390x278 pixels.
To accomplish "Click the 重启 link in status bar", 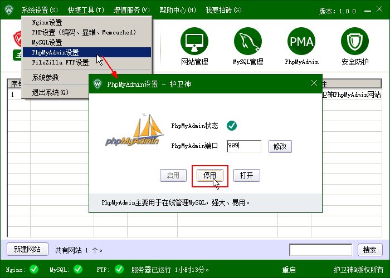I will [x=289, y=270].
